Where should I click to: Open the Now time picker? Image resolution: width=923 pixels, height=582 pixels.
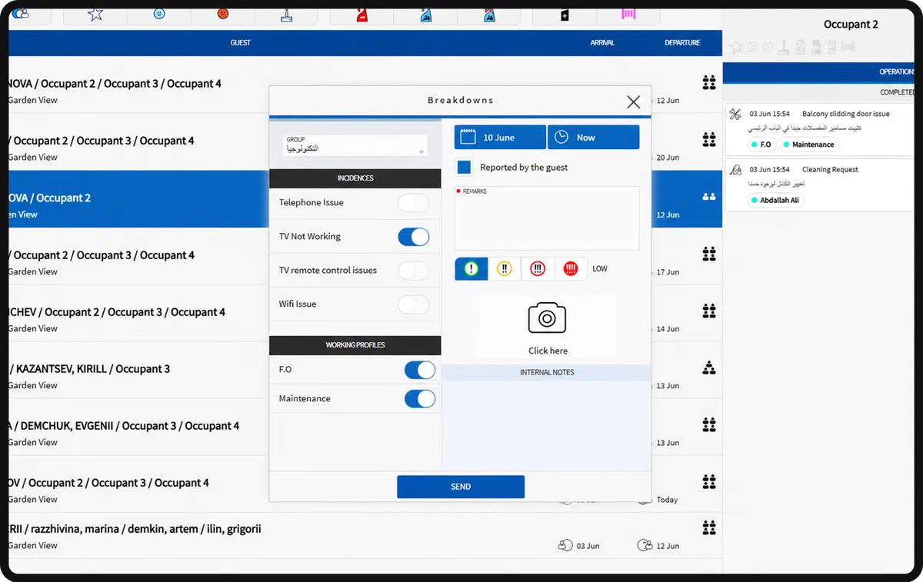pyautogui.click(x=593, y=137)
